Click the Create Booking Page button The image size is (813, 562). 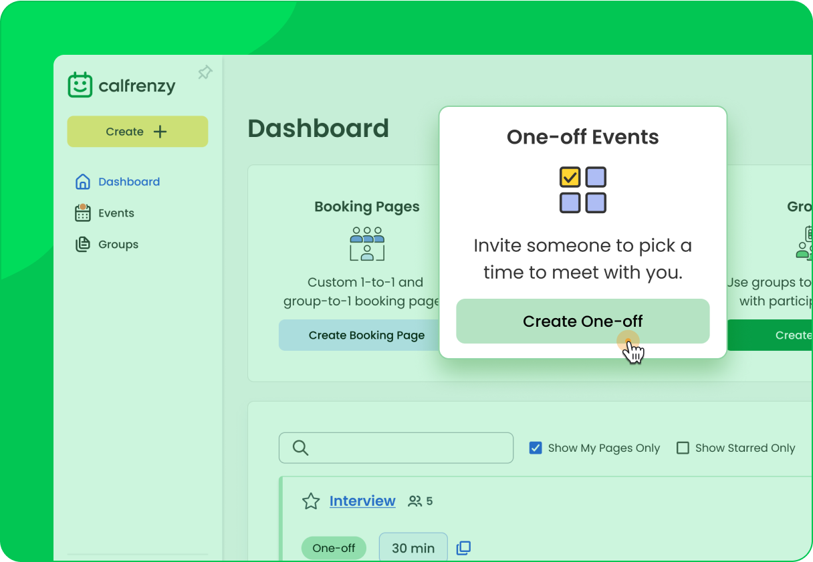[x=367, y=335]
